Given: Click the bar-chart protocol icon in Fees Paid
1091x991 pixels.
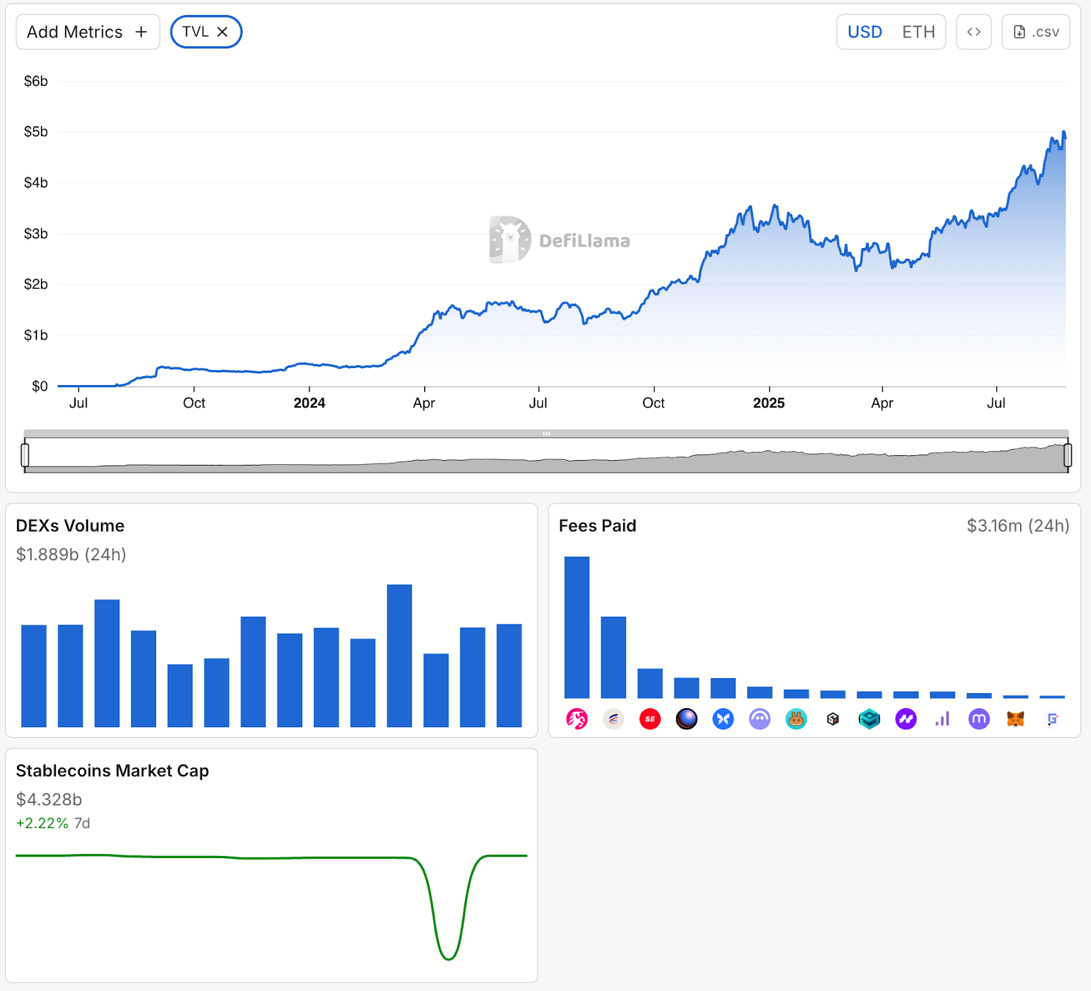Looking at the screenshot, I should tap(942, 719).
